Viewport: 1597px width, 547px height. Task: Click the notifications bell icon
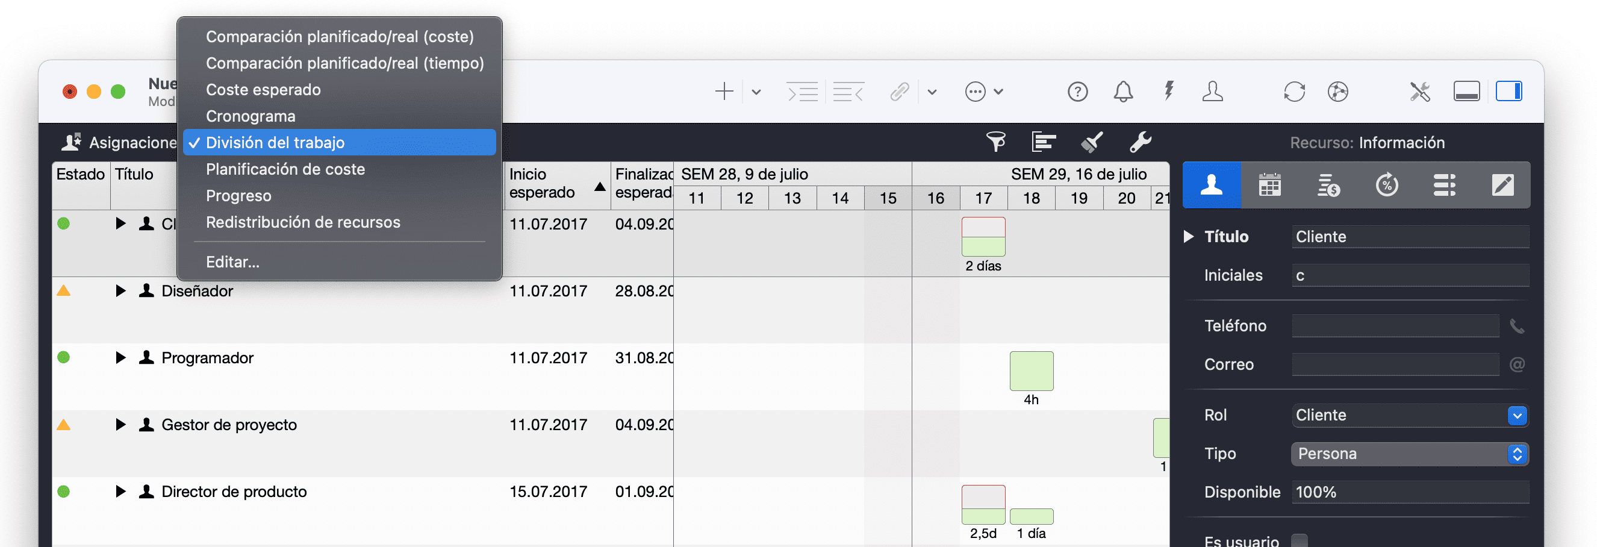click(x=1124, y=91)
